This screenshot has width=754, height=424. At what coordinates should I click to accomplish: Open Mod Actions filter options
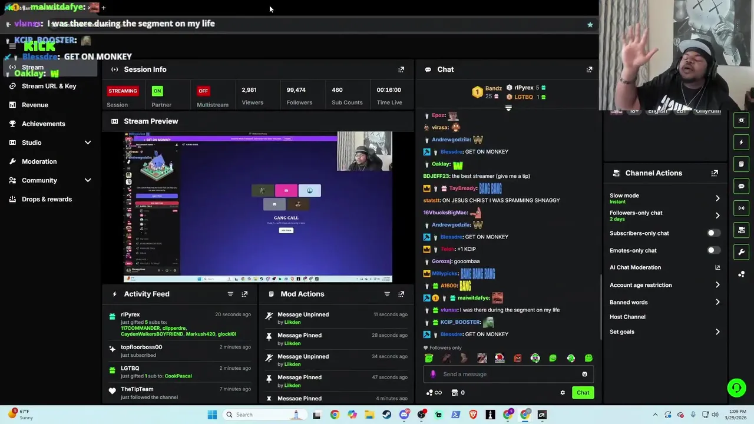pos(387,294)
